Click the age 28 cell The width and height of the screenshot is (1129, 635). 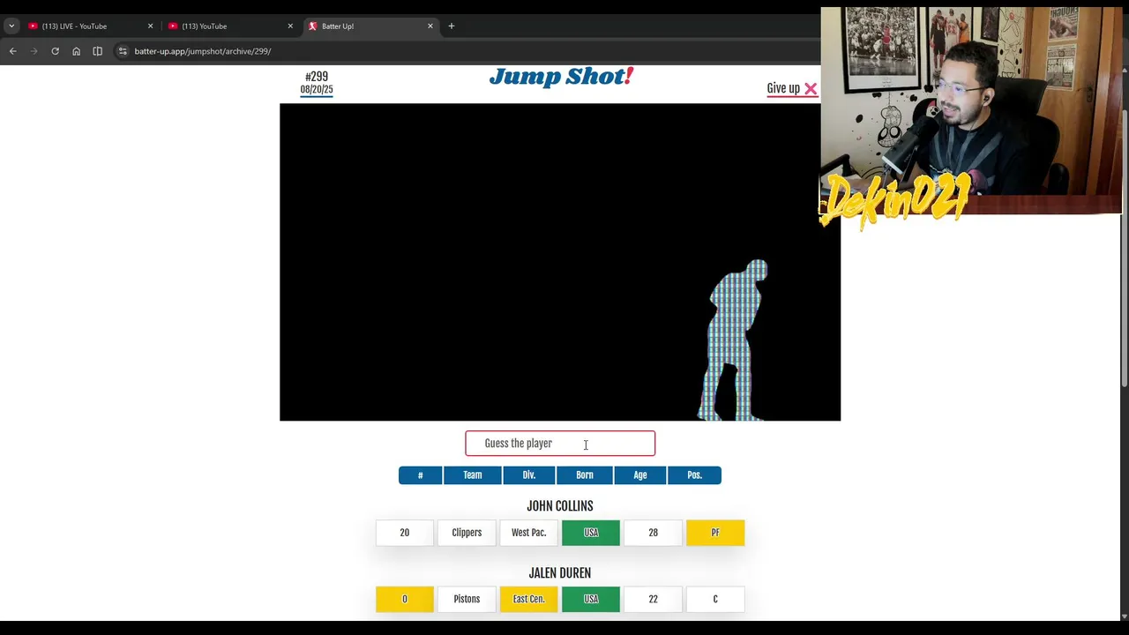click(654, 533)
